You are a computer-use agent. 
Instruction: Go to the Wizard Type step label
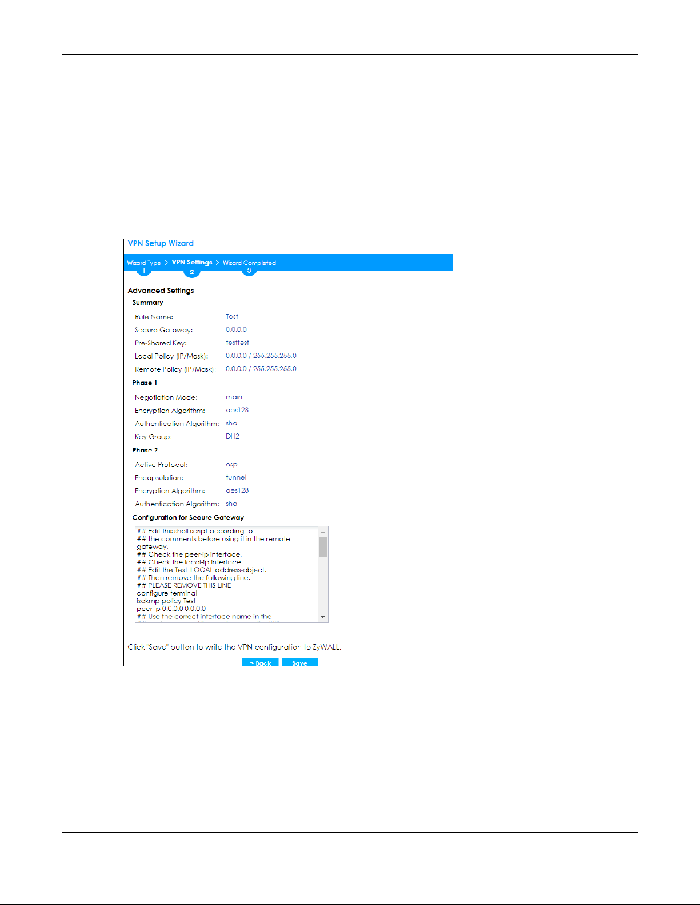(x=144, y=263)
